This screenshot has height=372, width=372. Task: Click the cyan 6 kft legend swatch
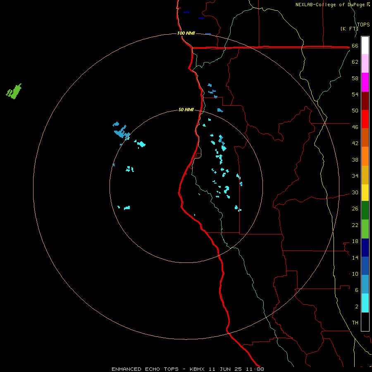[x=365, y=303]
